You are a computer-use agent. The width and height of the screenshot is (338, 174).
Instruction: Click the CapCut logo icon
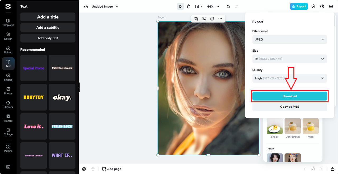[x=8, y=7]
